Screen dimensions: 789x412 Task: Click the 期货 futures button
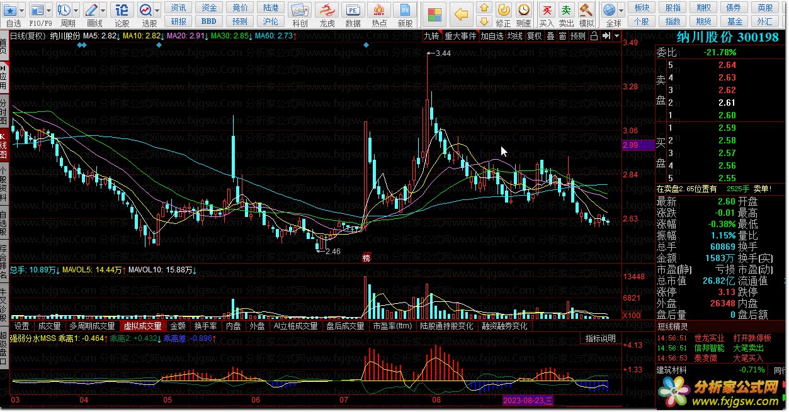click(x=703, y=21)
